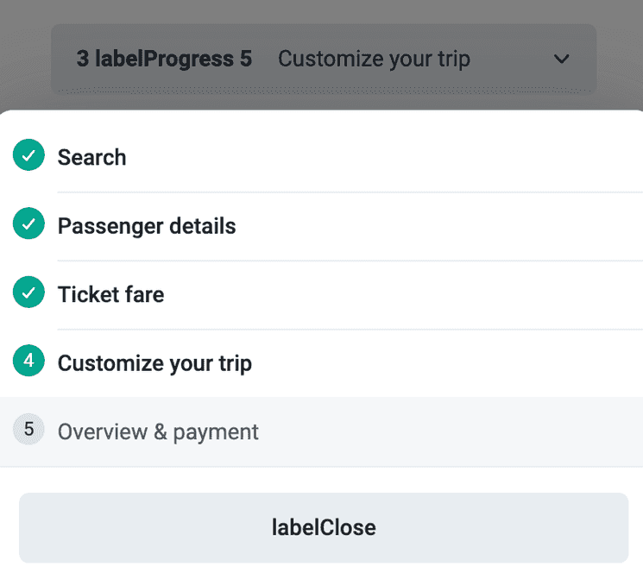Collapse the progress dropdown via the chevron arrow
This screenshot has width=643, height=579.
pos(562,60)
